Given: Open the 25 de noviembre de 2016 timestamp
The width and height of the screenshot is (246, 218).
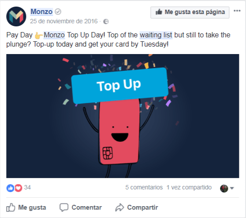Looking at the screenshot, I should pyautogui.click(x=63, y=21).
